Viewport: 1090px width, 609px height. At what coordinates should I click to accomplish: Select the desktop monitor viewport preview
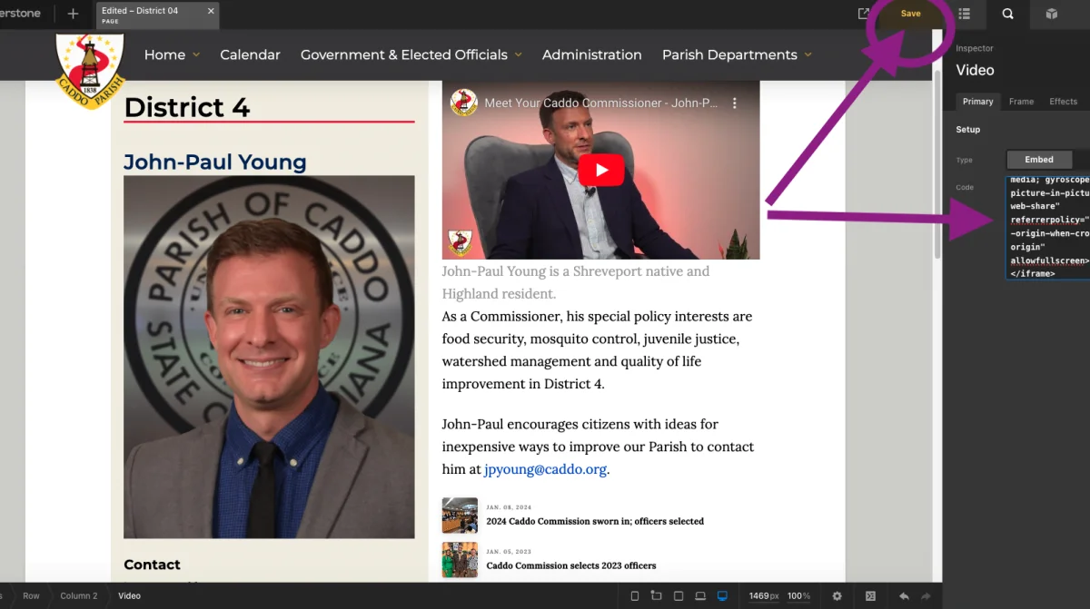point(722,596)
